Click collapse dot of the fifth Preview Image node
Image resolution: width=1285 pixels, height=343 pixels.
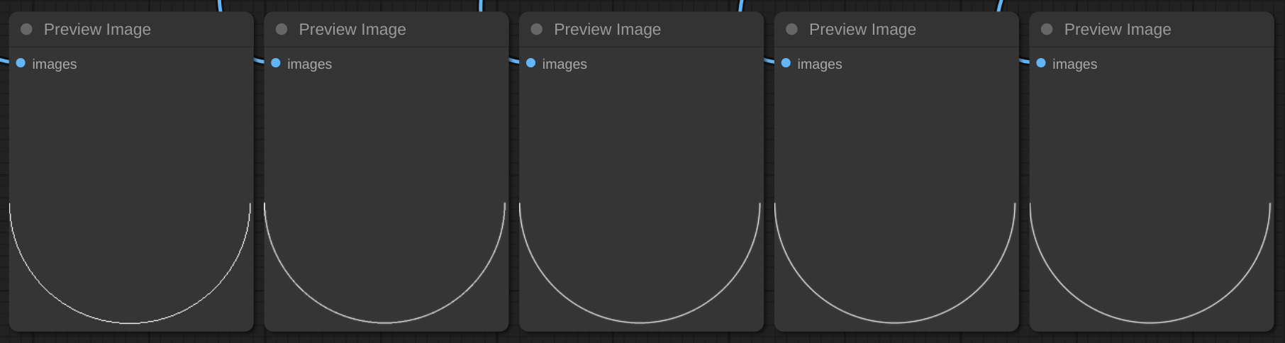coord(1047,29)
